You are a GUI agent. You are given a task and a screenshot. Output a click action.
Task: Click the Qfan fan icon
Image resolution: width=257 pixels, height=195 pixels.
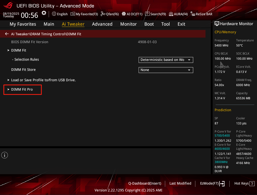(103, 14)
